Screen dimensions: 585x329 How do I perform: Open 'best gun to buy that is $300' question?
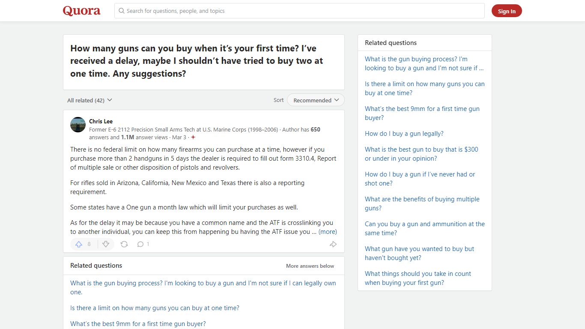(421, 154)
